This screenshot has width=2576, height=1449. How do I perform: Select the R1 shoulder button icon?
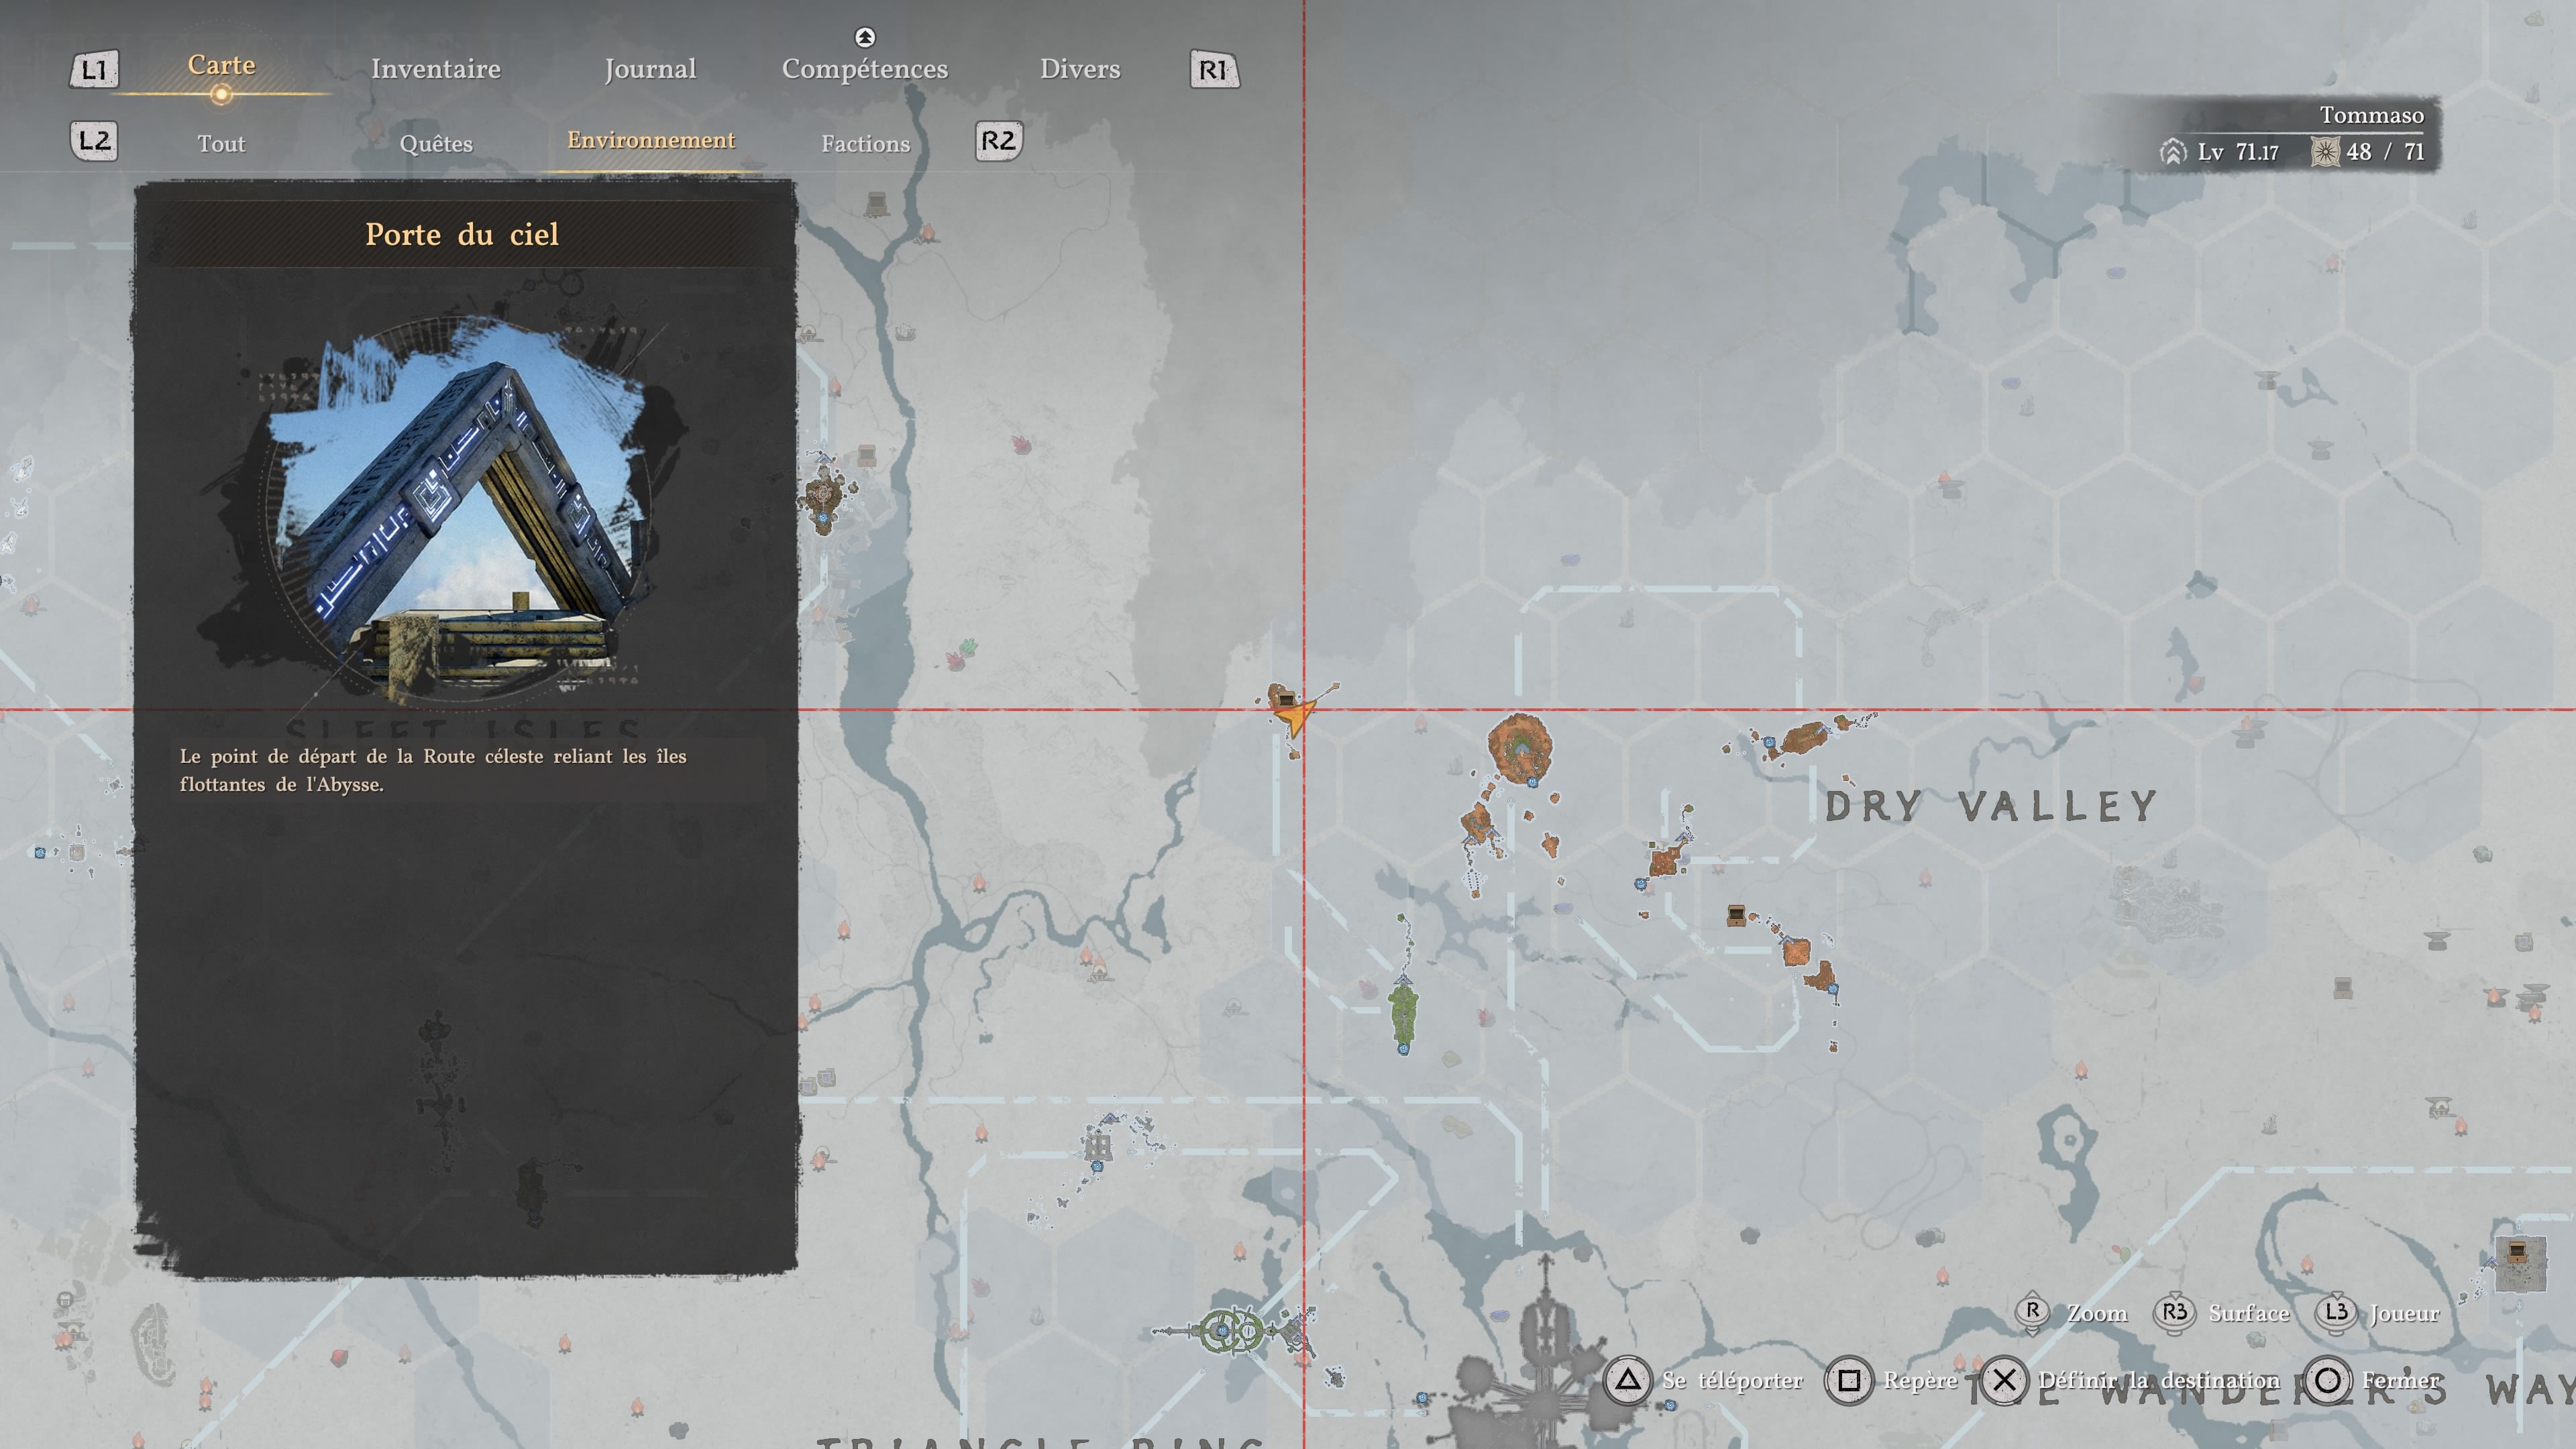click(x=1214, y=70)
